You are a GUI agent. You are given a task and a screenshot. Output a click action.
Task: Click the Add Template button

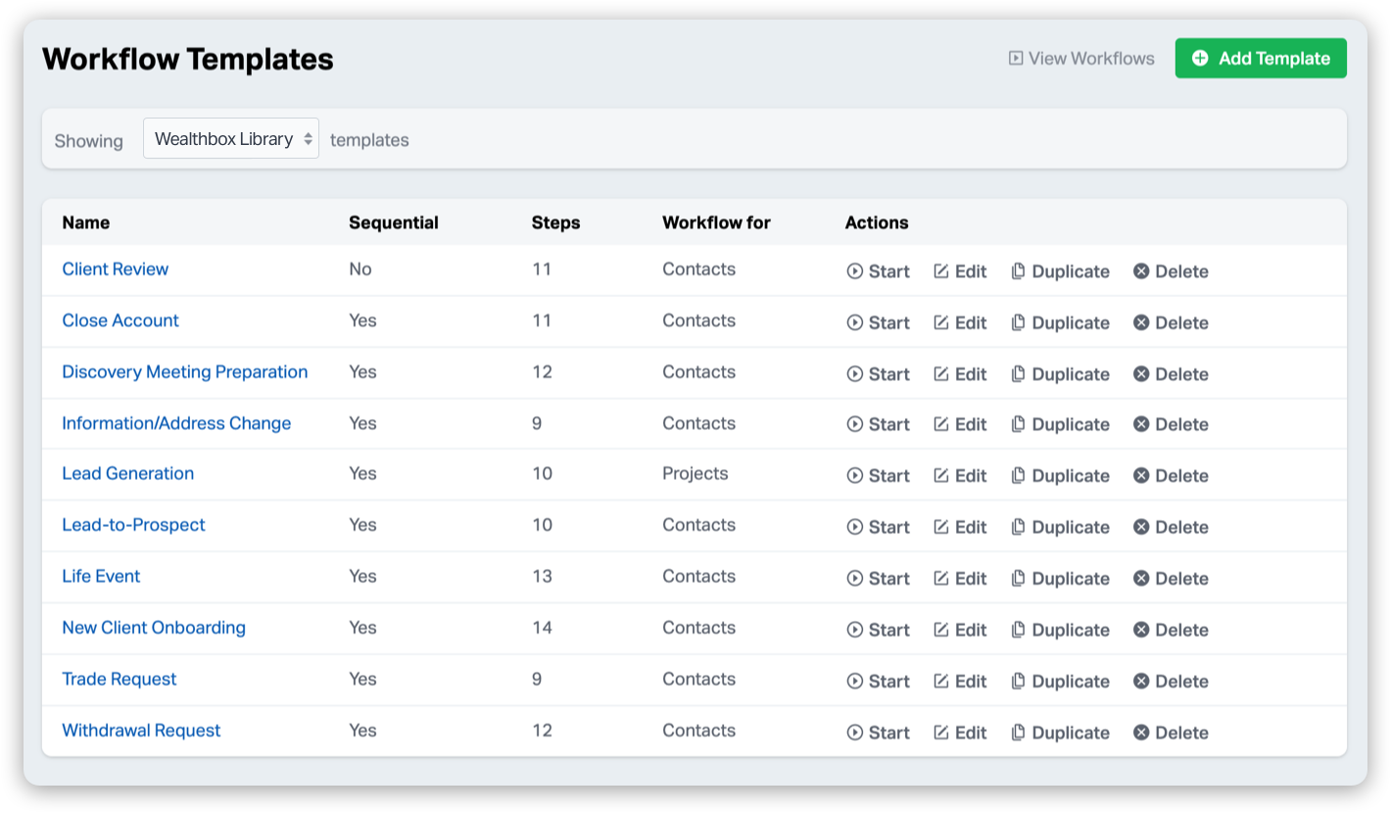coord(1261,59)
